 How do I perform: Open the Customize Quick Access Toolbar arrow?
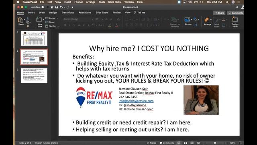(72, 7)
